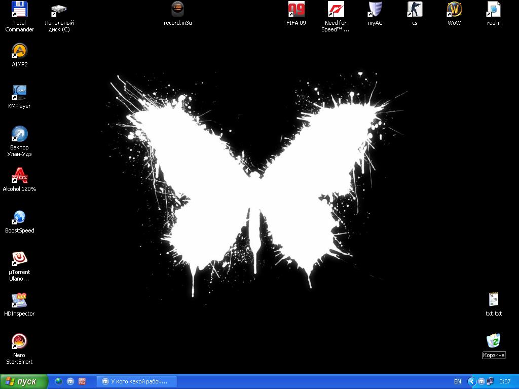Click the taskbar clock showing 0:07

point(505,381)
